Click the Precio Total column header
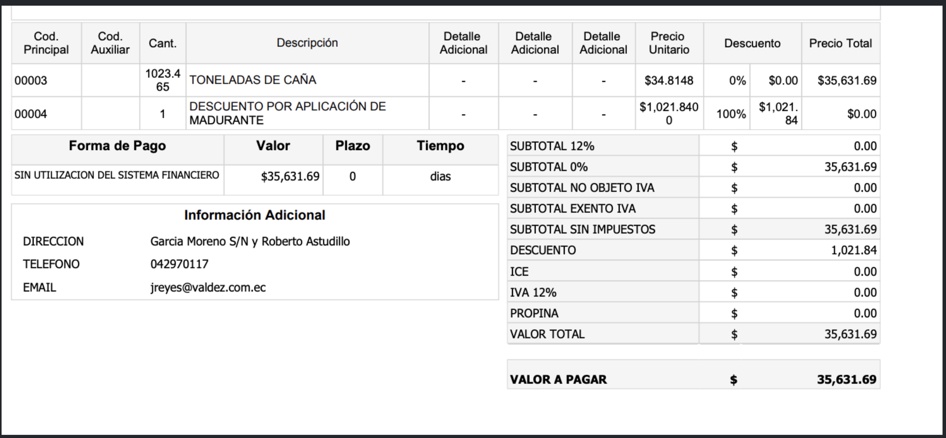Viewport: 946px width, 438px height. (840, 43)
